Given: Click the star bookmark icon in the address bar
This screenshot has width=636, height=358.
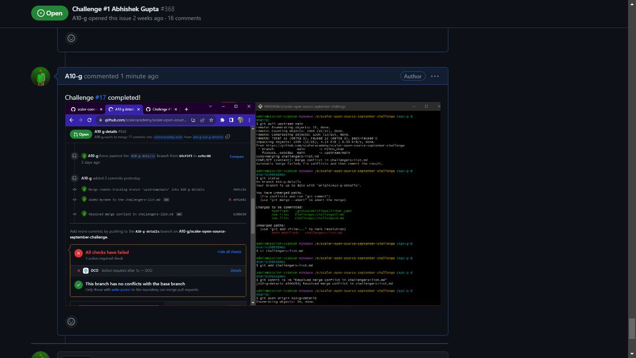Looking at the screenshot, I should pyautogui.click(x=211, y=120).
